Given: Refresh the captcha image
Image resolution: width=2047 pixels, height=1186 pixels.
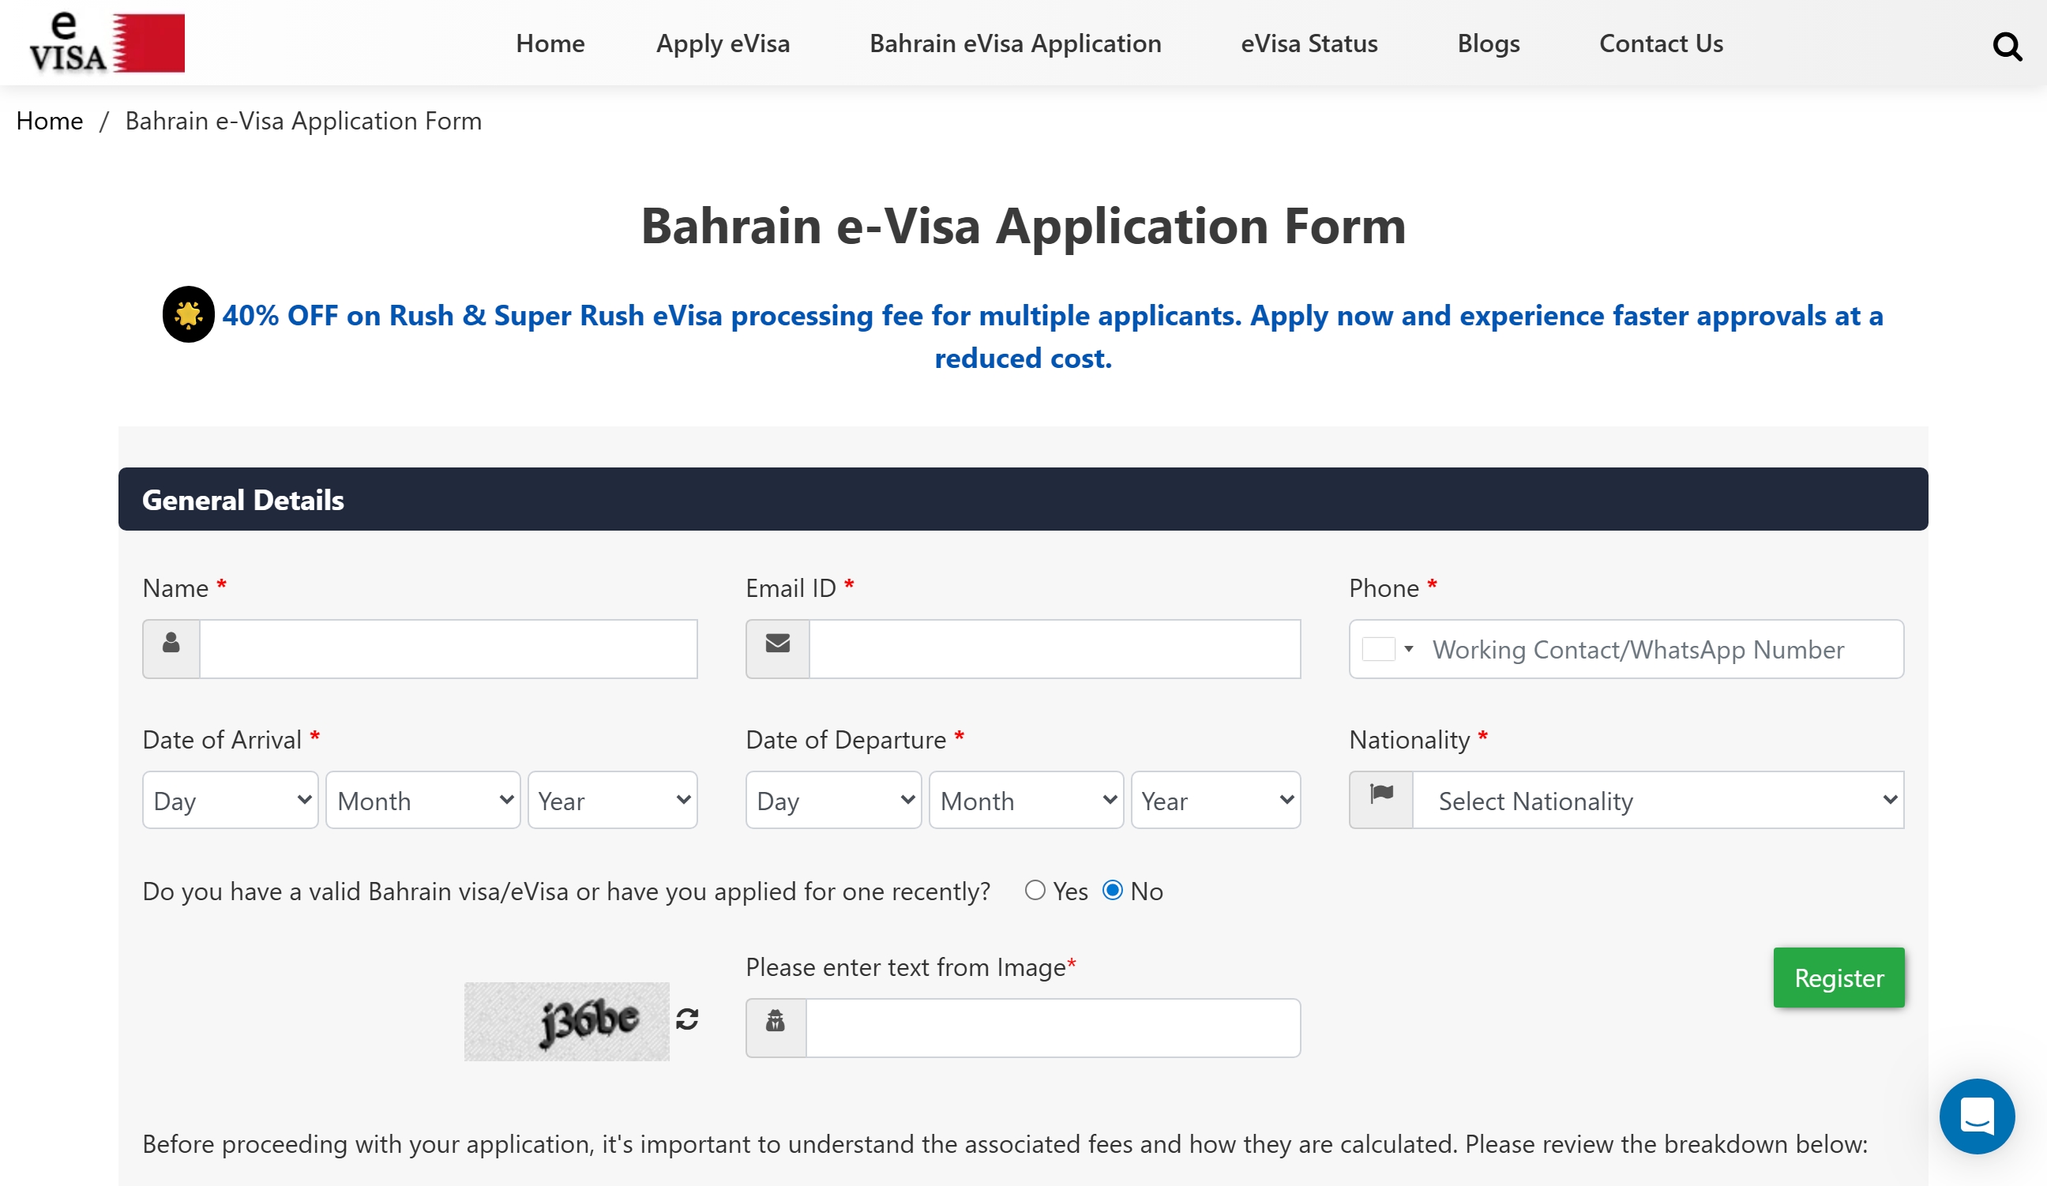Looking at the screenshot, I should tap(687, 1019).
